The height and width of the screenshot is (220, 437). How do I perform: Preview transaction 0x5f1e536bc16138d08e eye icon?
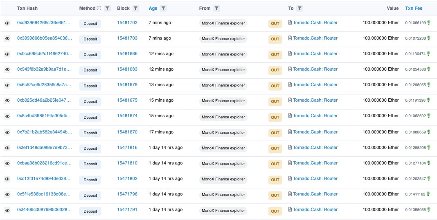tap(7, 194)
